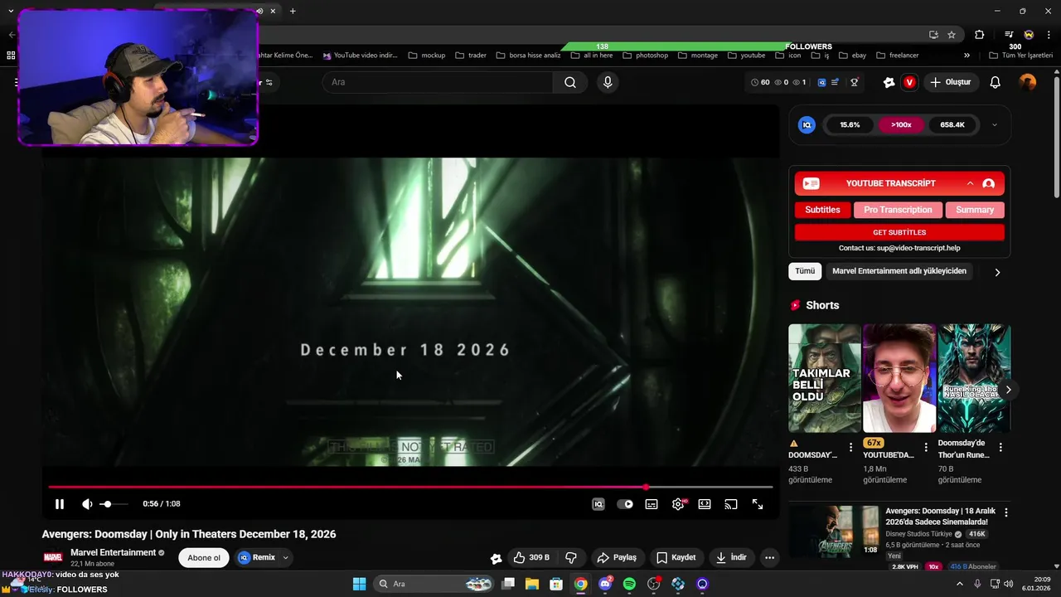Bookmark this page with the star icon
The image size is (1061, 597).
pyautogui.click(x=952, y=35)
